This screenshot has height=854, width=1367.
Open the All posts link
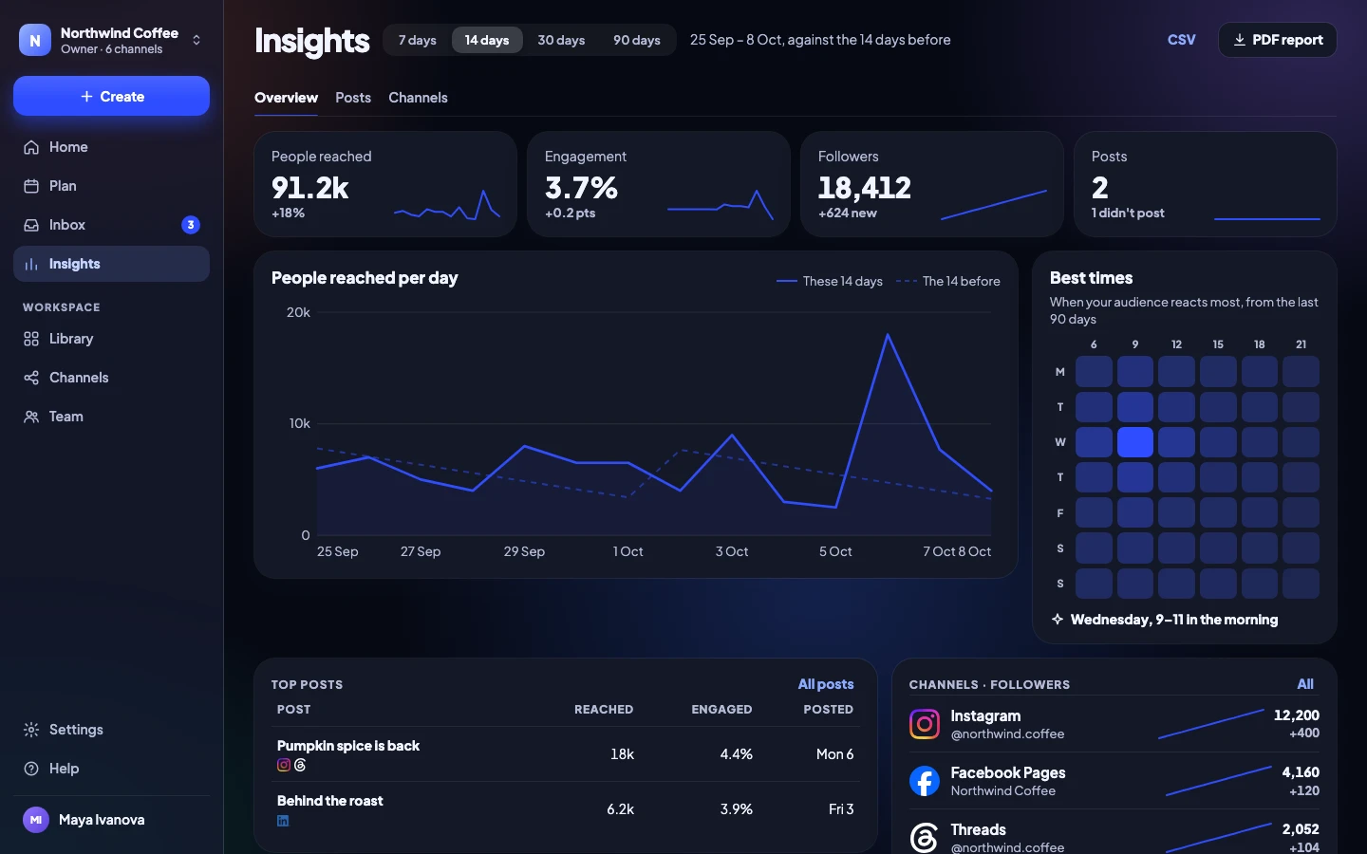(x=825, y=684)
